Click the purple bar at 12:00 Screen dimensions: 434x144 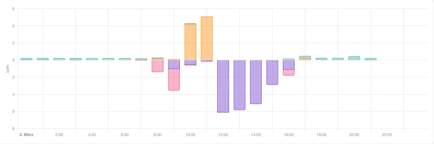223,86
